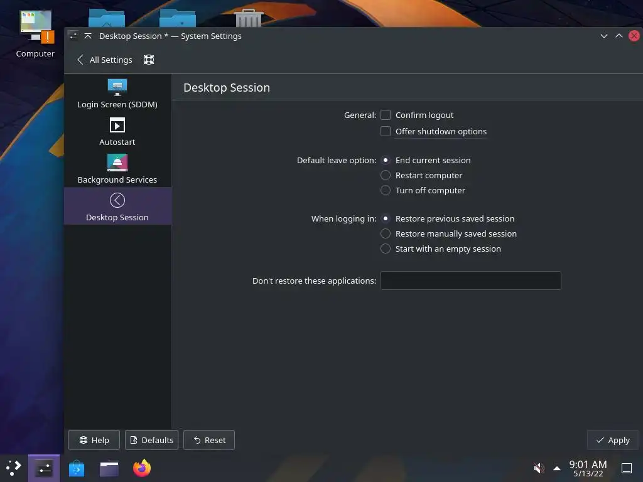Enable Offer shutdown options checkbox

(x=386, y=131)
